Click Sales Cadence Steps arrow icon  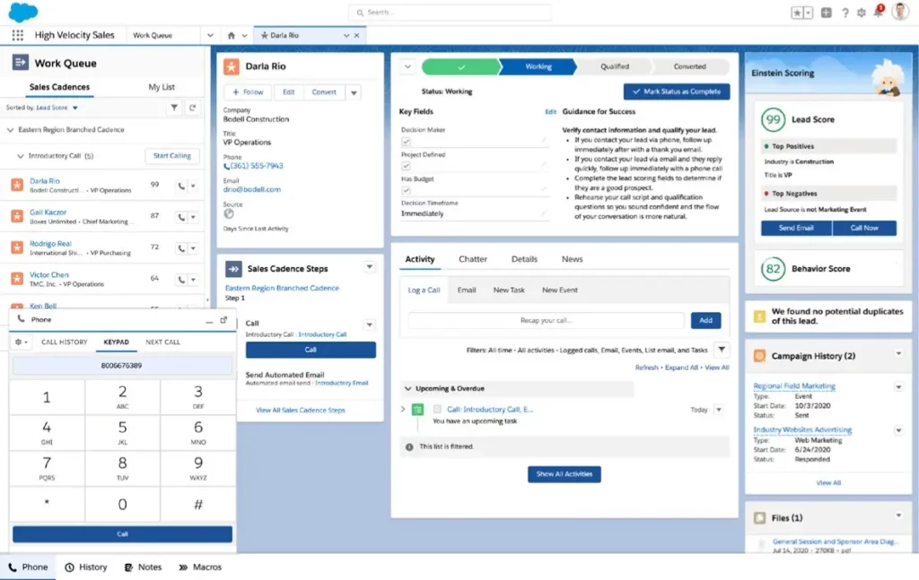233,269
